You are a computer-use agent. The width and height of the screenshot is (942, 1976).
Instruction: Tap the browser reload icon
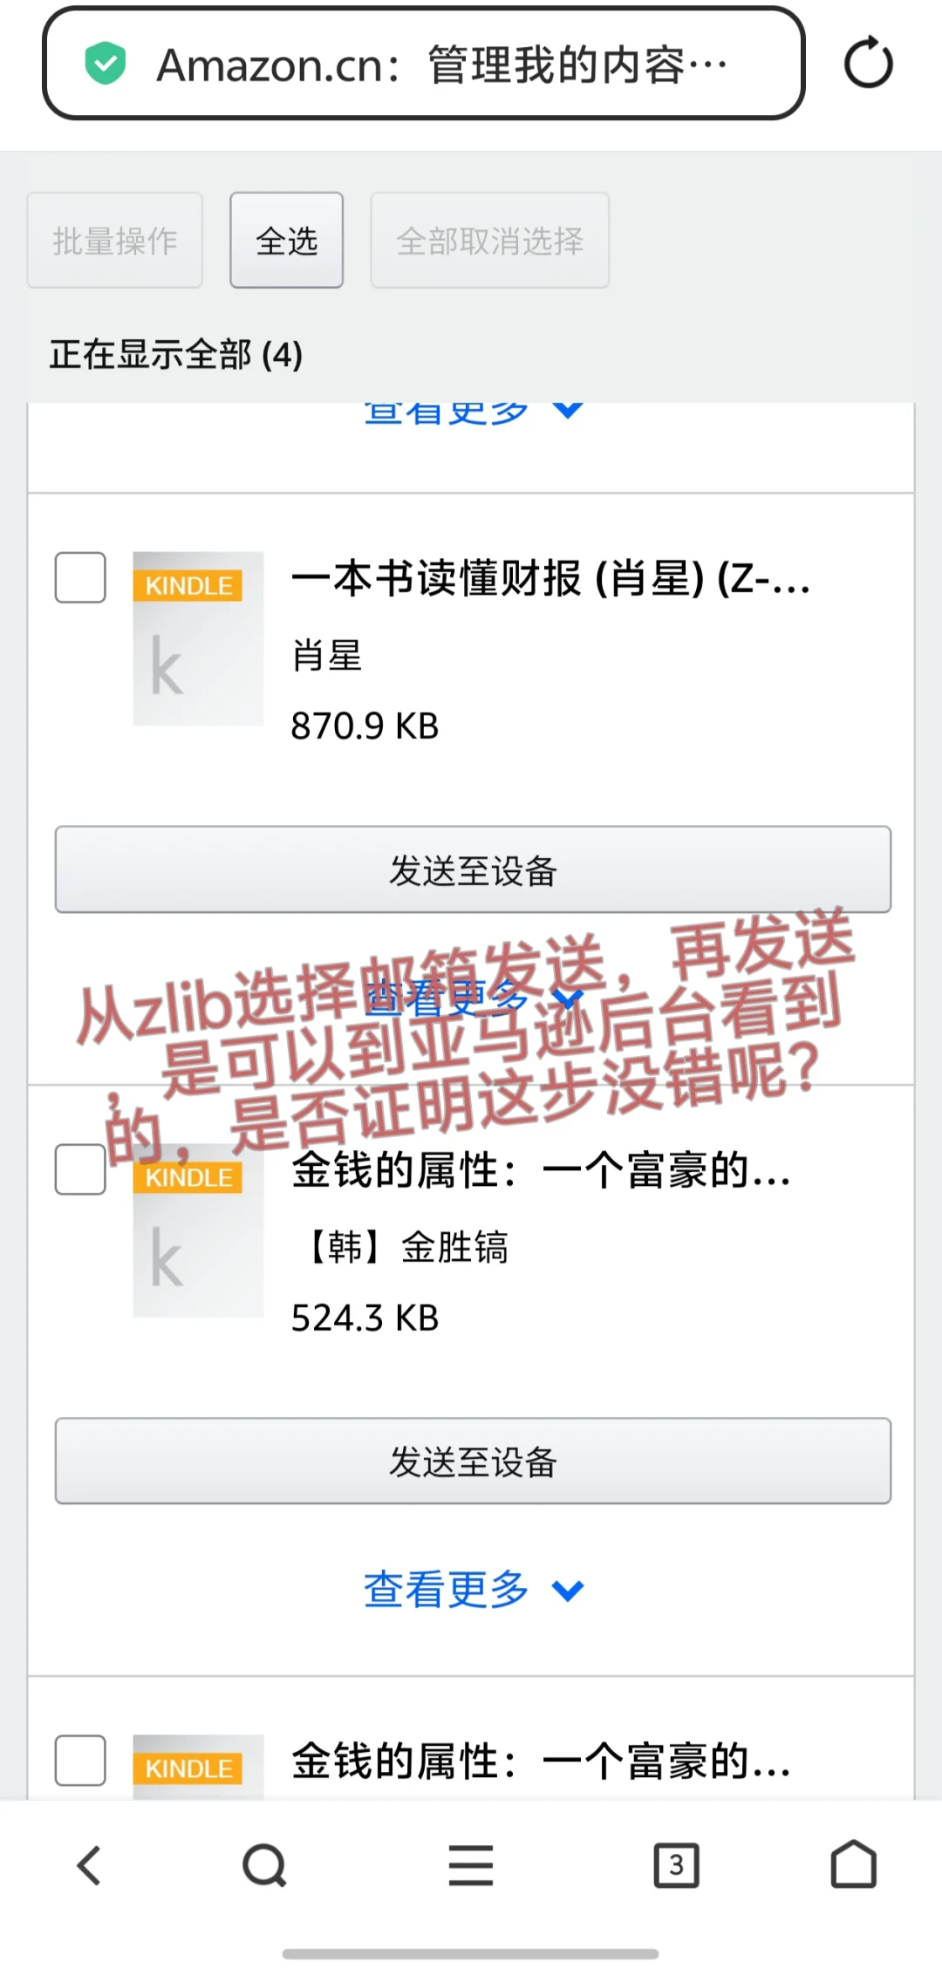click(868, 63)
